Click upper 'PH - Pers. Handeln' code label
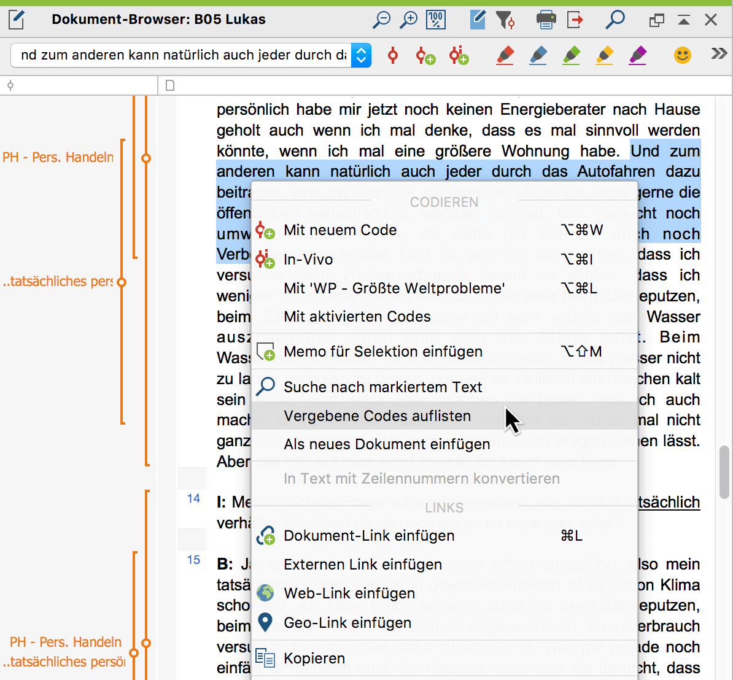The image size is (733, 680). click(x=58, y=158)
